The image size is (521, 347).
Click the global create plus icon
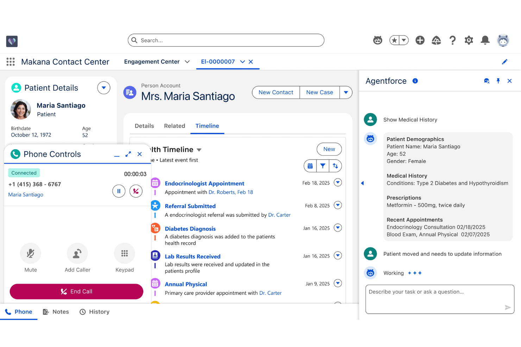tap(420, 40)
